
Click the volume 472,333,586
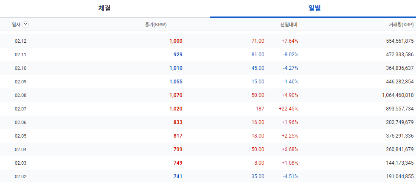[x=400, y=55]
